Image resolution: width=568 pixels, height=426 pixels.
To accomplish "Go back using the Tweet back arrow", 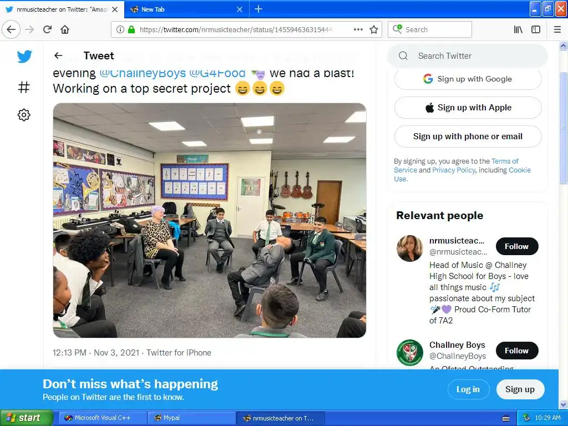I will click(x=58, y=55).
